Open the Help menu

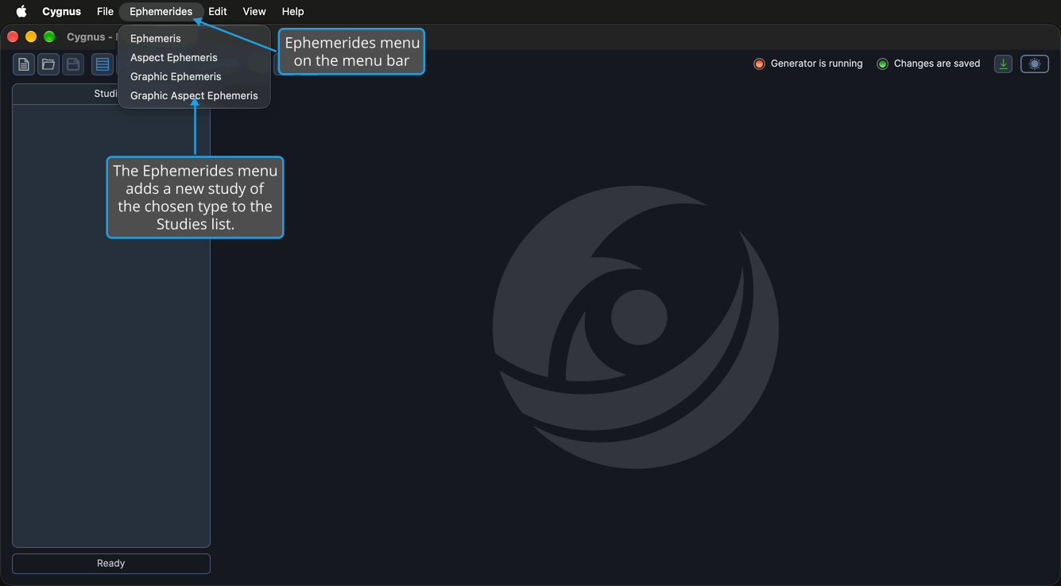pos(292,11)
